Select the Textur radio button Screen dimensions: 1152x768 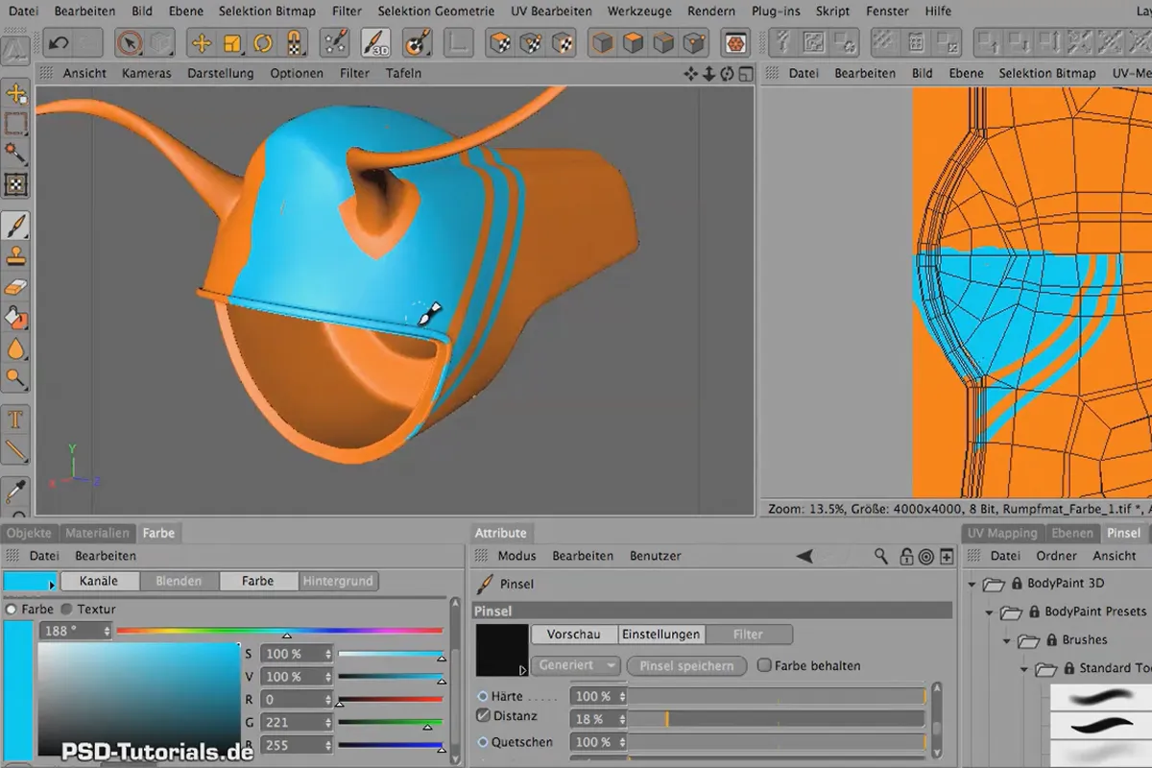point(66,610)
